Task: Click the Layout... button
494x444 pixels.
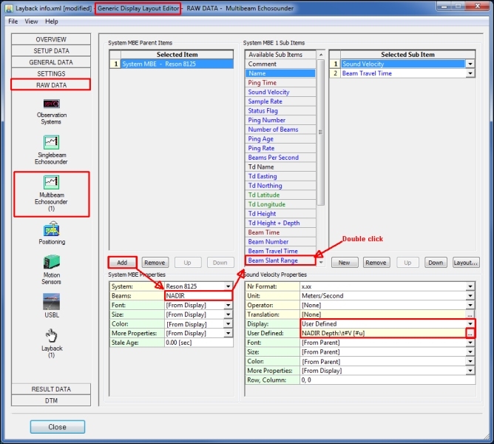Action: coord(466,263)
